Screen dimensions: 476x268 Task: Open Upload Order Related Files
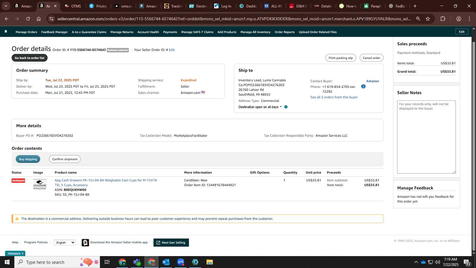coord(318,32)
